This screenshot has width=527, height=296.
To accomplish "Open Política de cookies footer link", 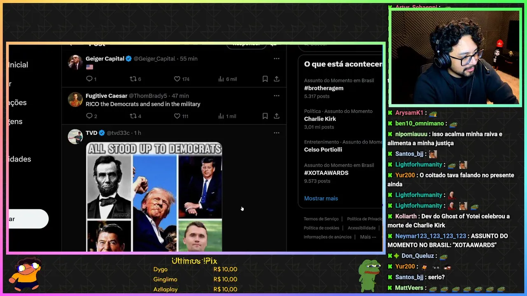I will 322,228.
